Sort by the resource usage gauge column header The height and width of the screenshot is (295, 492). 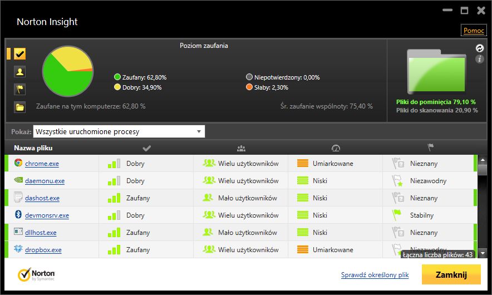click(x=336, y=148)
